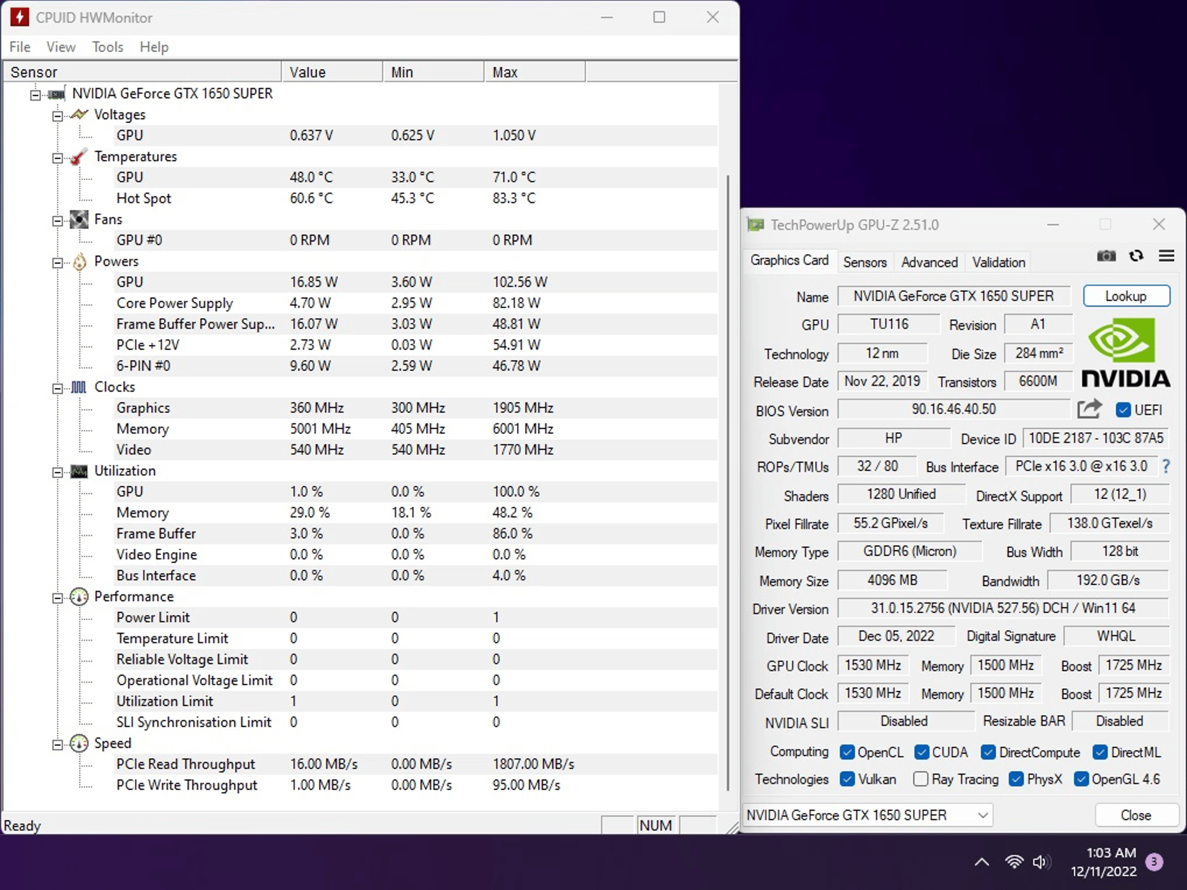Enable the Ray Tracing checkbox
Screen dimensions: 1187x890
coord(921,779)
